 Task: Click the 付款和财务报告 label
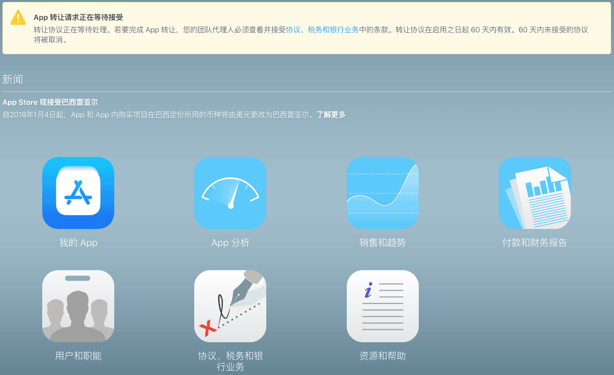tap(535, 243)
